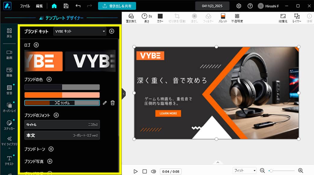Add a ブランド トーン with plus icon
The width and height of the screenshot is (314, 175).
[x=51, y=149]
